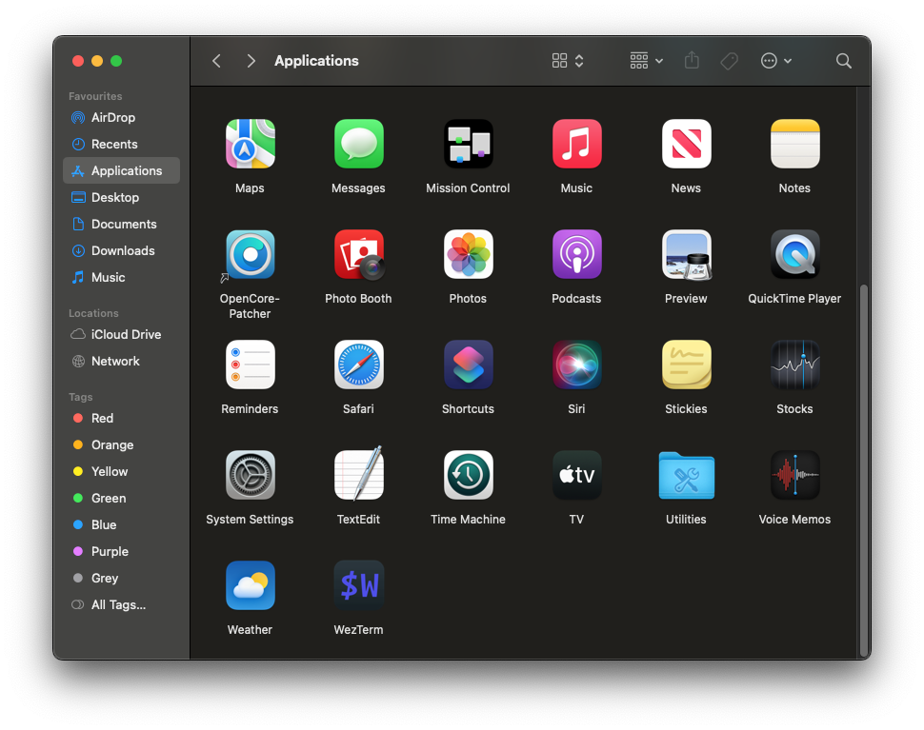
Task: Open the Safari app icon
Action: [x=358, y=364]
